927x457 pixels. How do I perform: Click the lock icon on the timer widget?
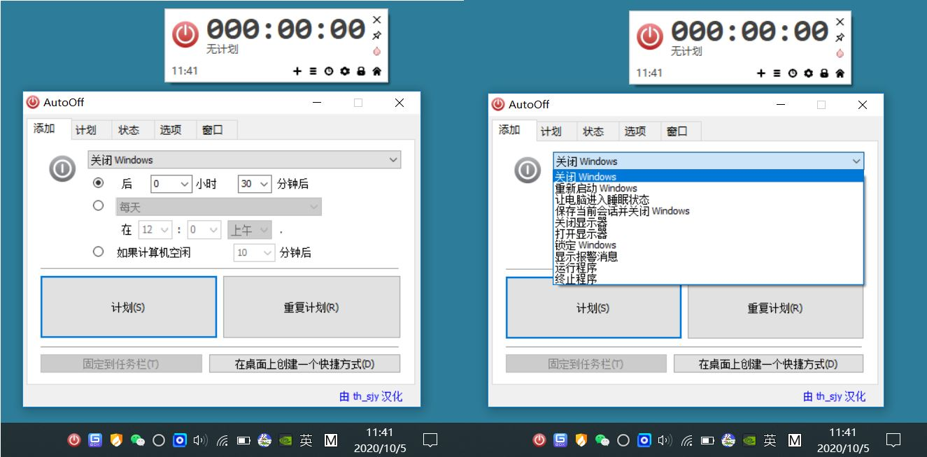(360, 71)
